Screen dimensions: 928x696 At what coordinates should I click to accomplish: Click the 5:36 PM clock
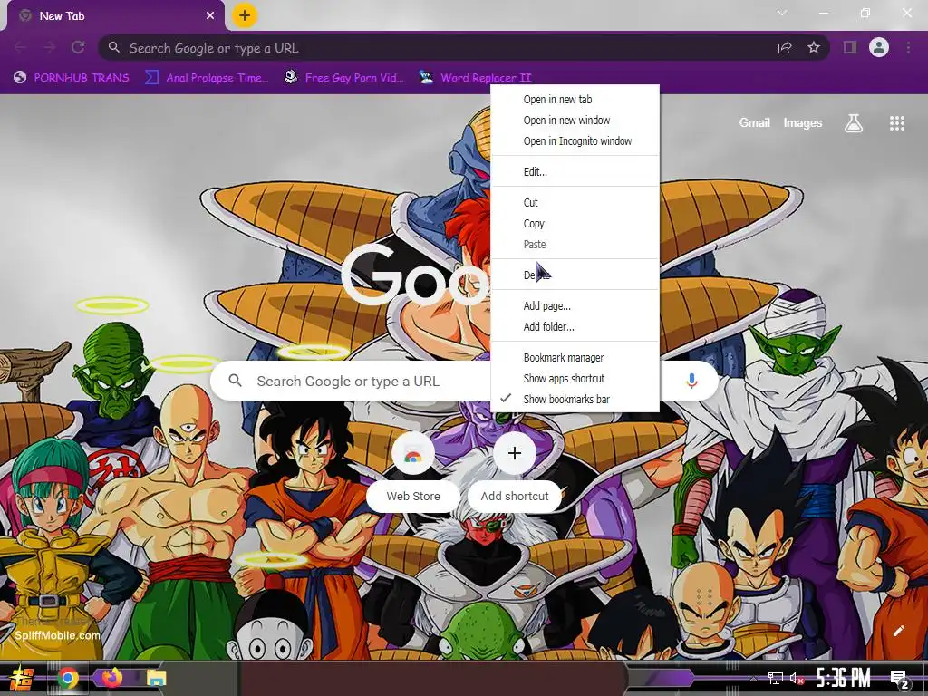click(x=844, y=678)
